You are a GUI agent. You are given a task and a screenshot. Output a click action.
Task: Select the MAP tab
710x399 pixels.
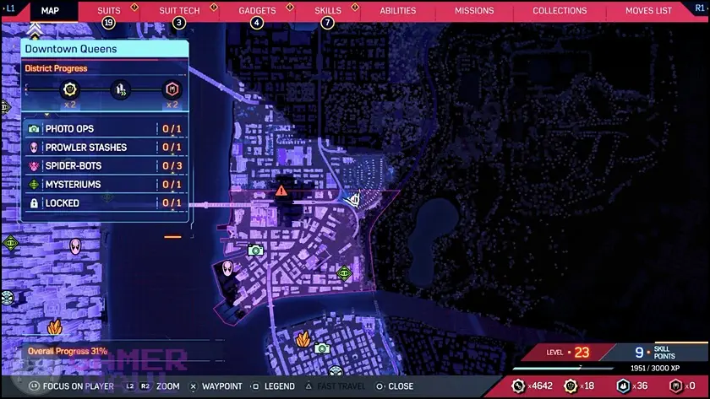point(50,10)
